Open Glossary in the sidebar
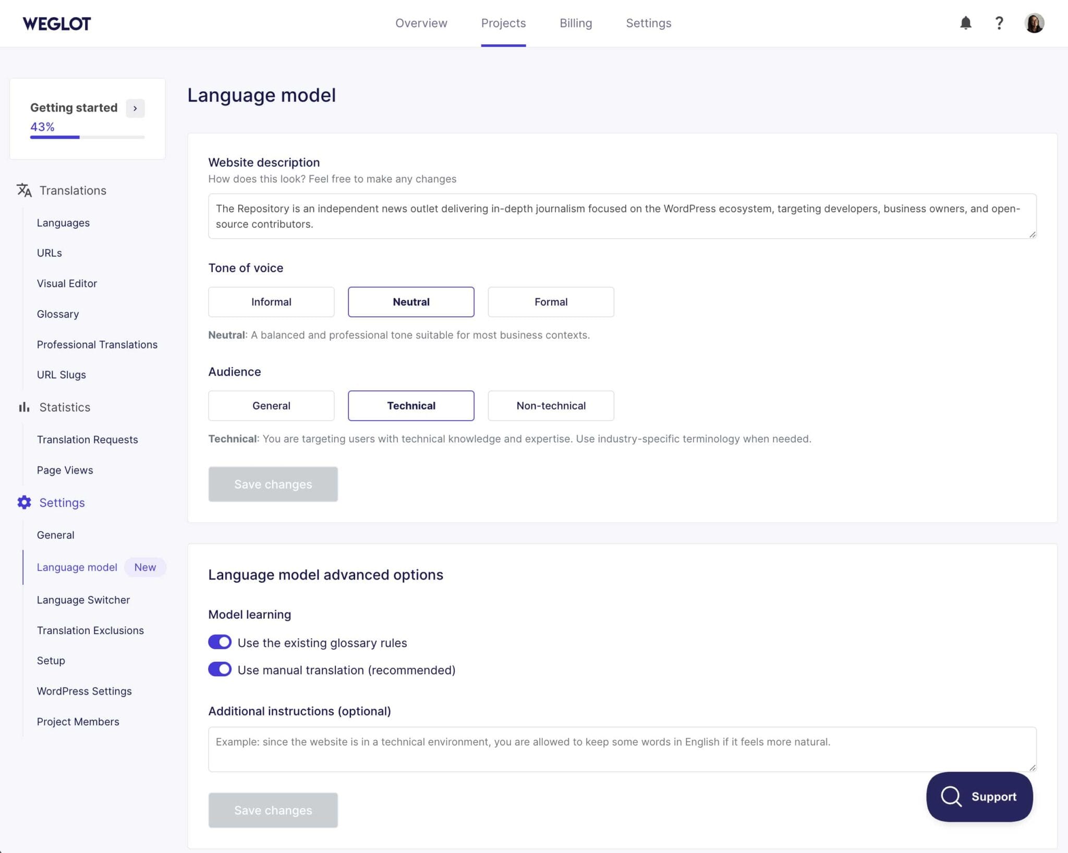This screenshot has width=1068, height=853. click(58, 314)
